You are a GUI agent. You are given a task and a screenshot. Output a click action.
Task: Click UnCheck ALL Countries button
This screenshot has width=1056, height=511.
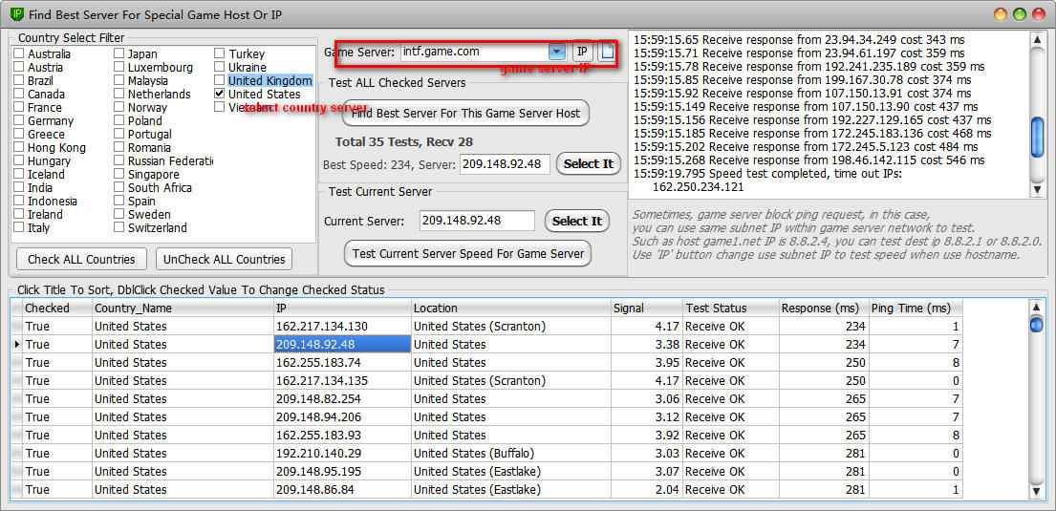tap(225, 259)
